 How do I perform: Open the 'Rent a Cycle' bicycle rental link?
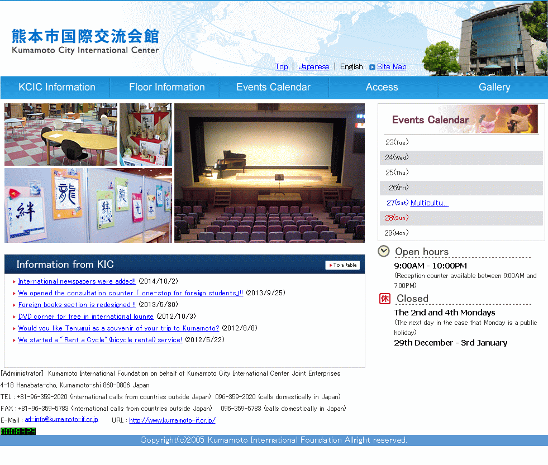pyautogui.click(x=100, y=339)
